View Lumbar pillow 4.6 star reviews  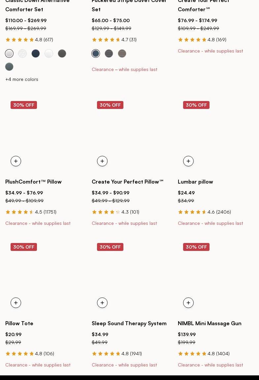point(204,212)
